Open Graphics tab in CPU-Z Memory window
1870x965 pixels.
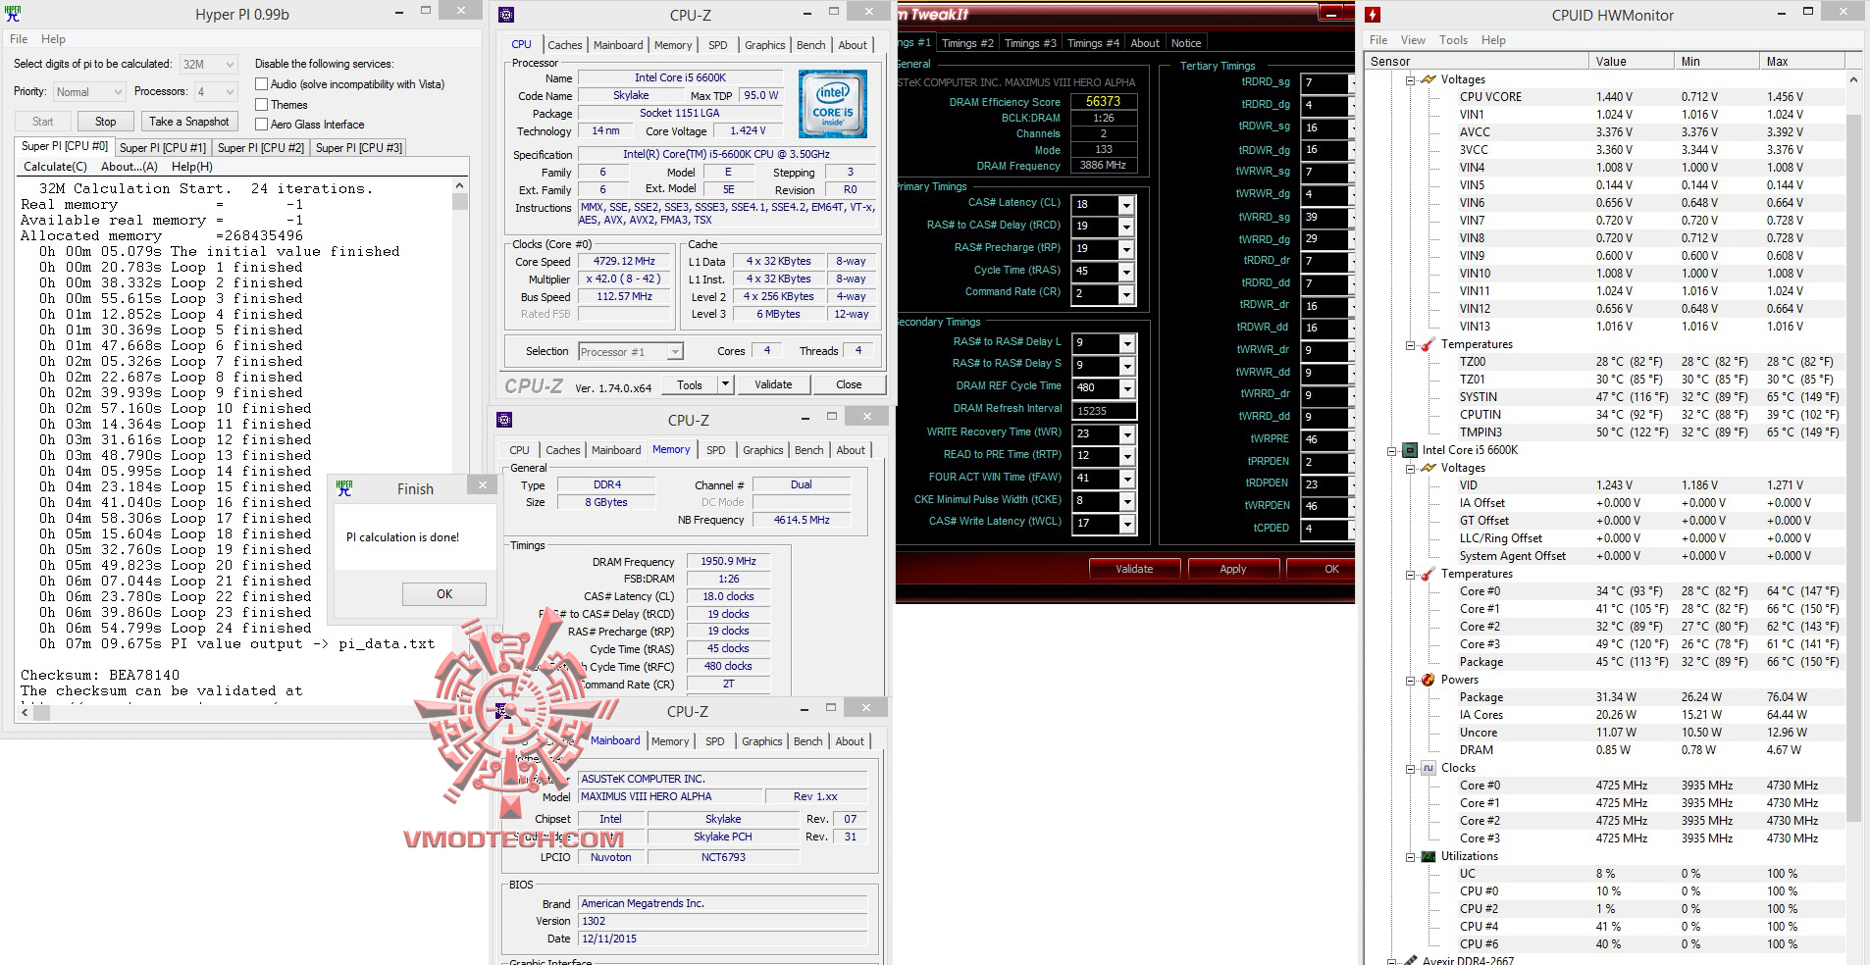[762, 450]
